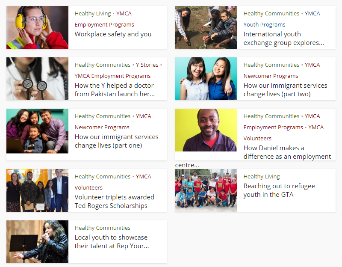Screen dimensions: 342x267
Task: Open immigrant services change lives part one
Action: (116, 141)
